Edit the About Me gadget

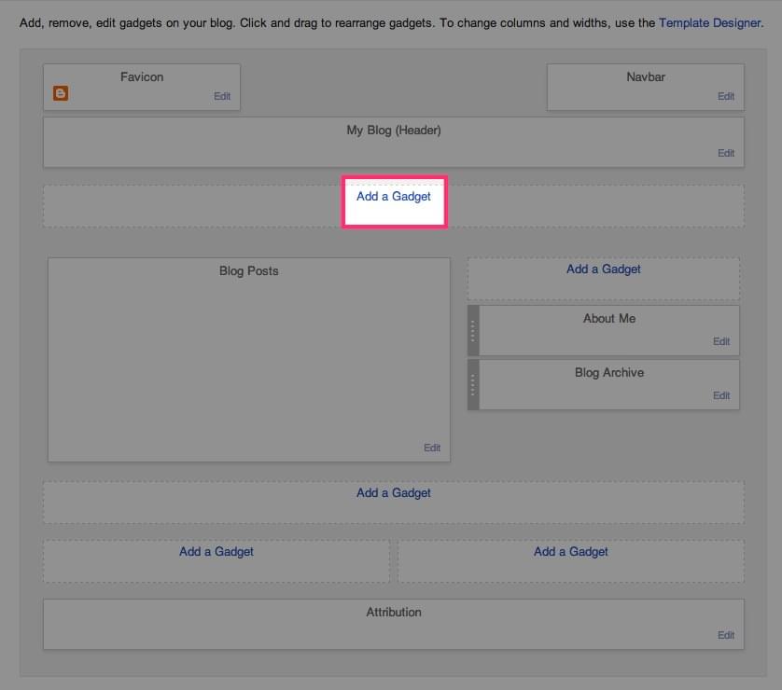[721, 341]
